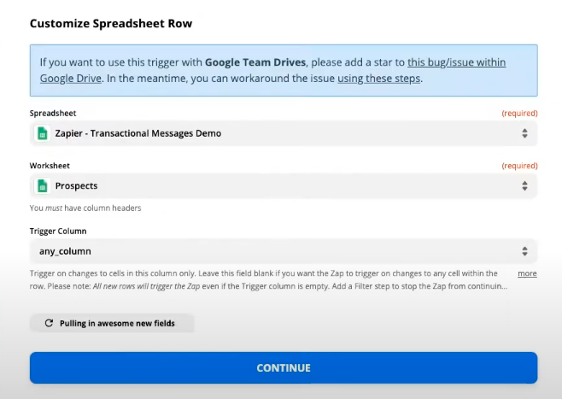Image resolution: width=562 pixels, height=399 pixels.
Task: Open the 'this bug/issue within Google Drive' link
Action: point(456,62)
